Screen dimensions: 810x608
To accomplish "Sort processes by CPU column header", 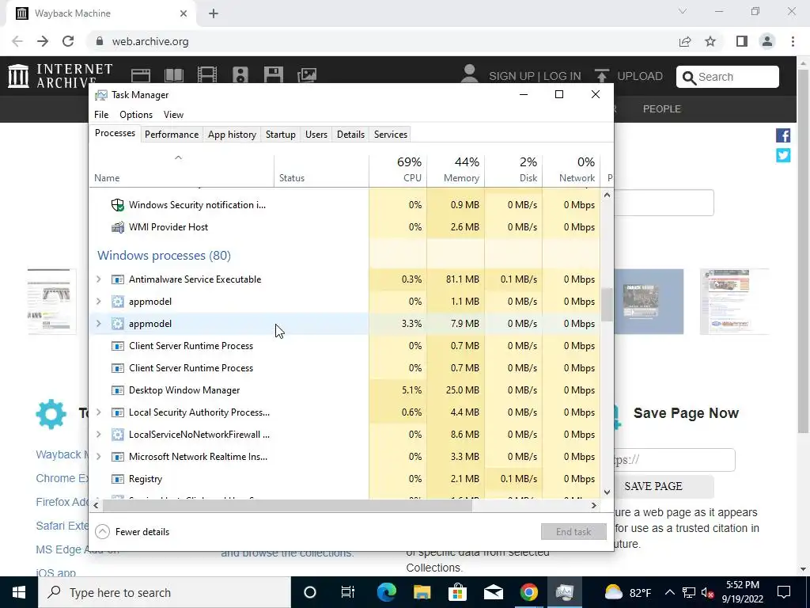I will pos(399,171).
